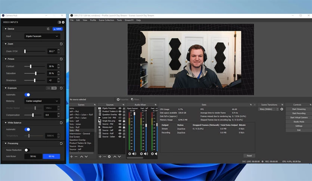Viewport: 312px width, 181px height.
Task: Click Start Streaming button
Action: tap(299, 109)
